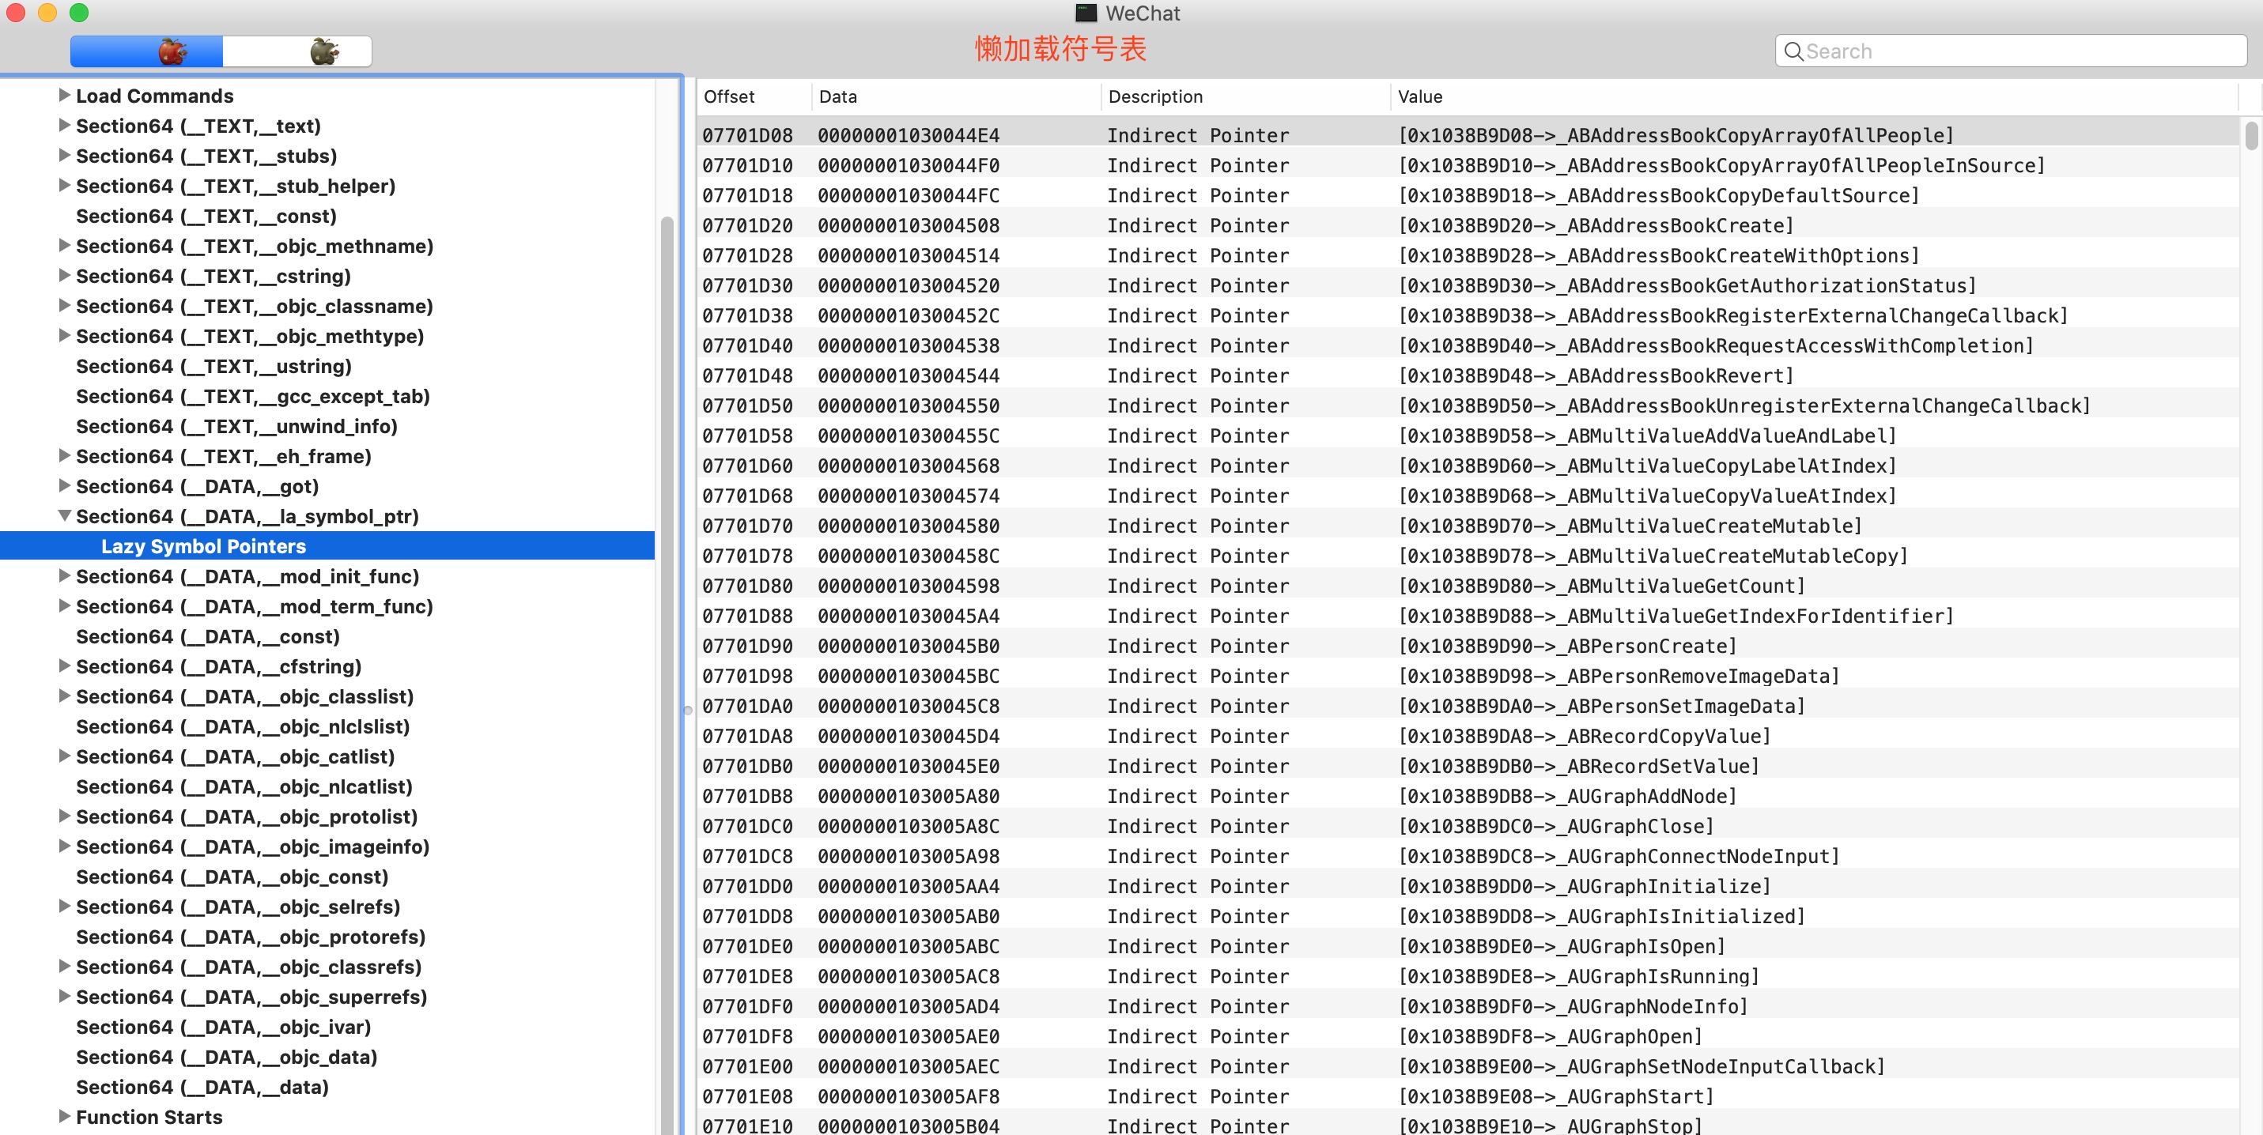Select Section64 (__DATA,__const) row

coord(327,636)
